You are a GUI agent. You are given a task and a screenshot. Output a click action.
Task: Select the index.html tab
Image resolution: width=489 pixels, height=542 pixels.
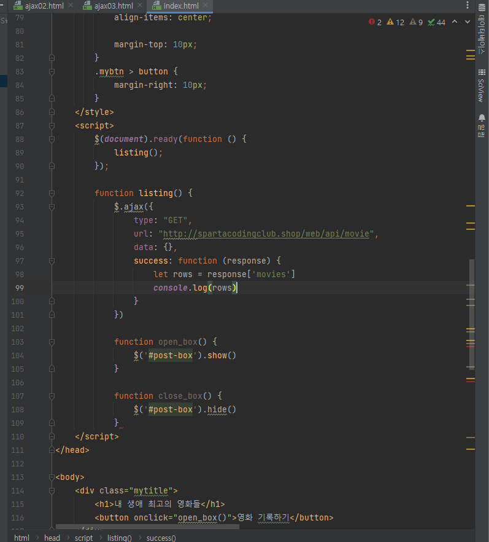pyautogui.click(x=181, y=6)
